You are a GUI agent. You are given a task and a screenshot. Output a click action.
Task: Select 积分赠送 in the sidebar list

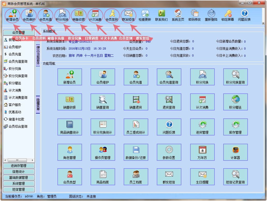point(13,83)
